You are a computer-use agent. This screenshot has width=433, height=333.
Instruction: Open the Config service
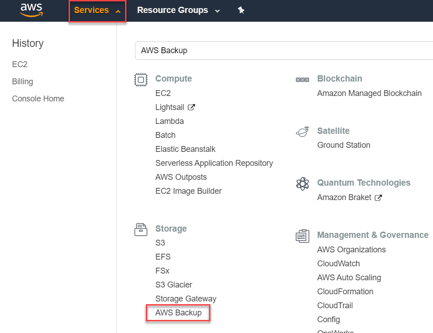pyautogui.click(x=328, y=319)
